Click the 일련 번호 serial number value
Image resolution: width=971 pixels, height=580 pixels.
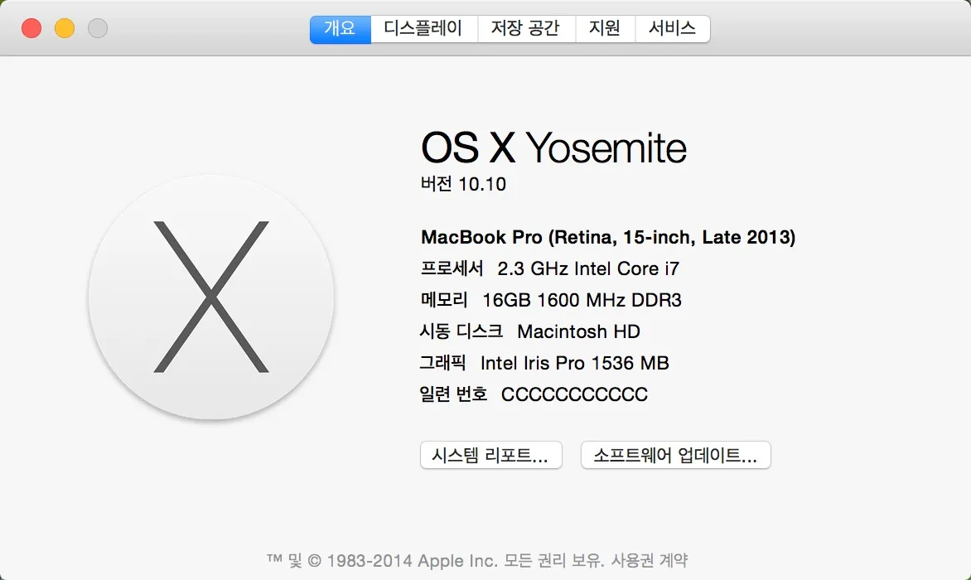tap(574, 394)
